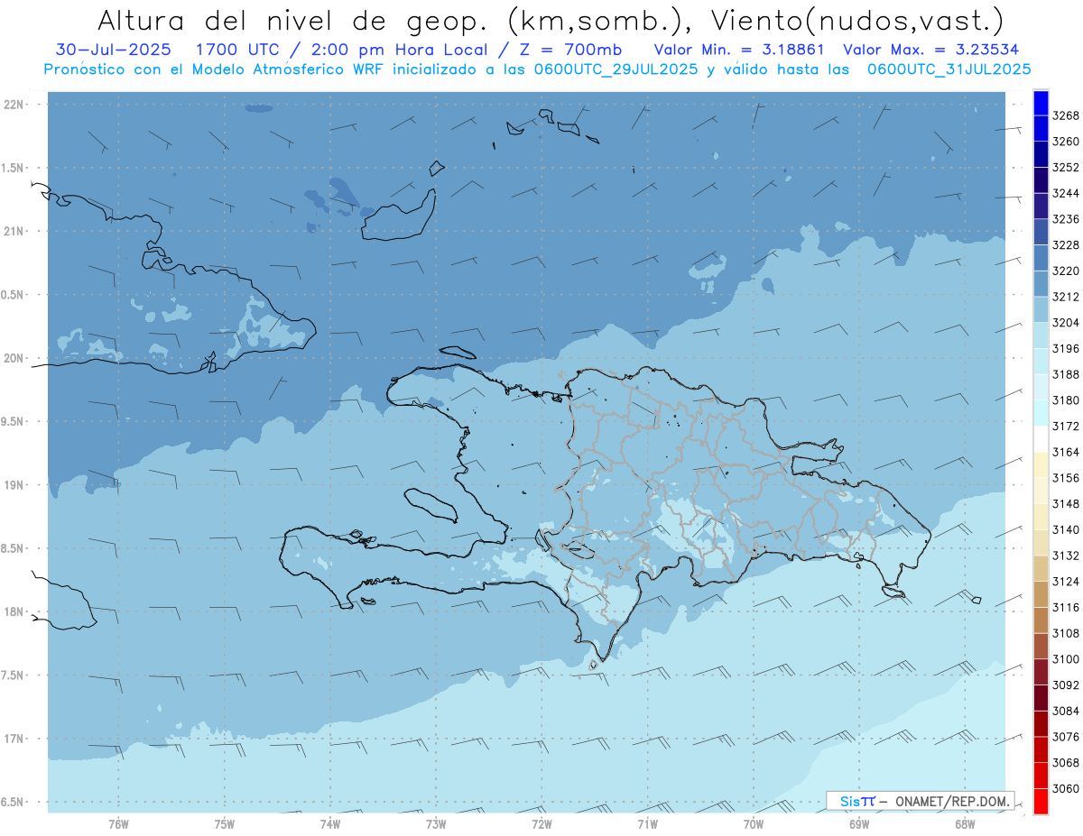This screenshot has height=836, width=1083.
Task: Click the bright red swatch below 3060
Action: 1041,802
